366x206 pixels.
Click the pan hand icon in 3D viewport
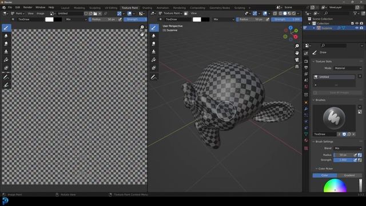tap(297, 53)
